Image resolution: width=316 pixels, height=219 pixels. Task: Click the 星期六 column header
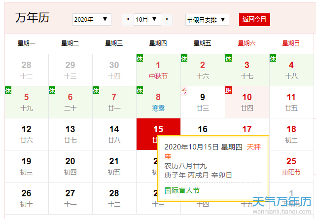coord(246,43)
